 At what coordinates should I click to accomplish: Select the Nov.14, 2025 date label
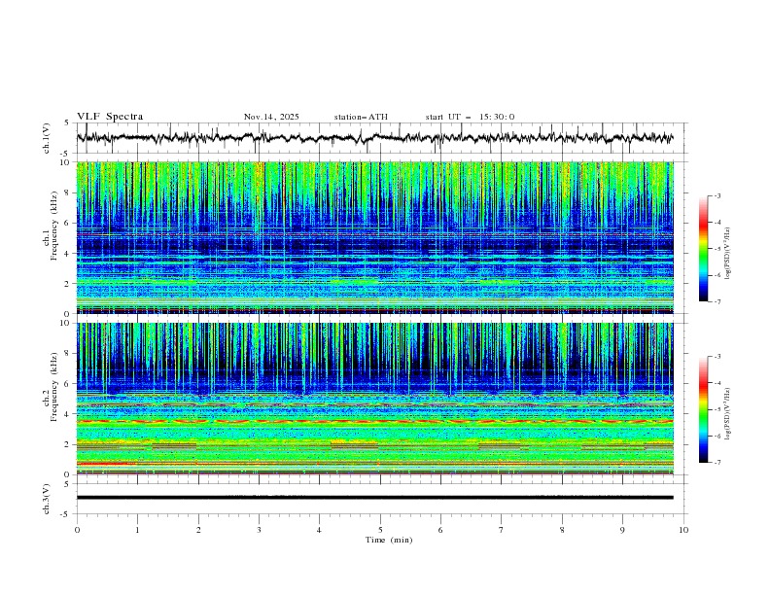coord(271,117)
